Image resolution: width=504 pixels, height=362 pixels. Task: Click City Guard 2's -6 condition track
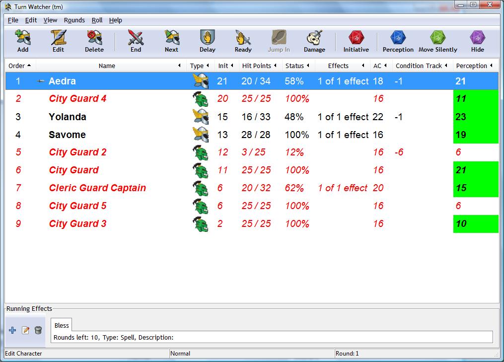(399, 152)
